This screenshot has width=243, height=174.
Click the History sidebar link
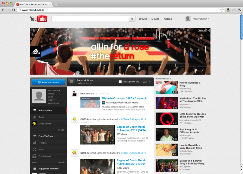point(51,100)
